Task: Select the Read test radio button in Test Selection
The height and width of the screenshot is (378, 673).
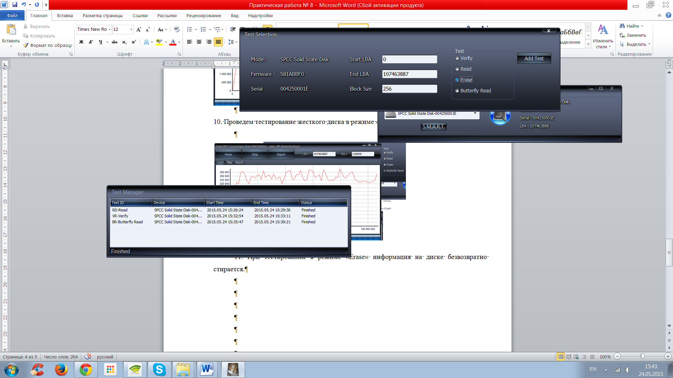Action: [457, 69]
